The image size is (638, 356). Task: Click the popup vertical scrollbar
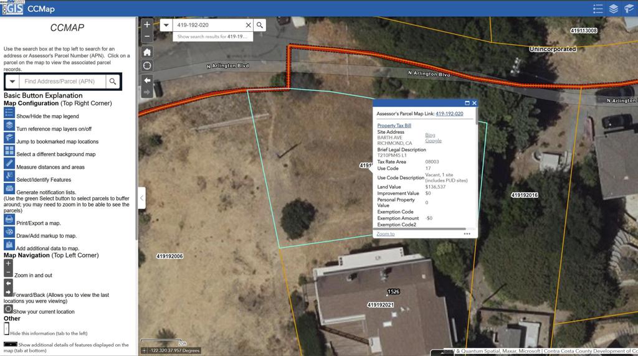(x=476, y=116)
